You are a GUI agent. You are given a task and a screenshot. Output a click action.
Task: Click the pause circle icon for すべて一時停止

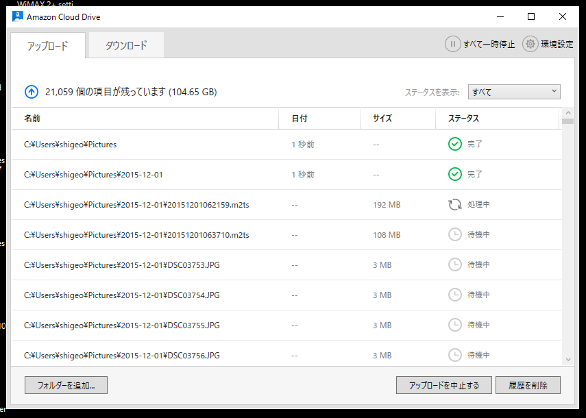[x=452, y=44]
